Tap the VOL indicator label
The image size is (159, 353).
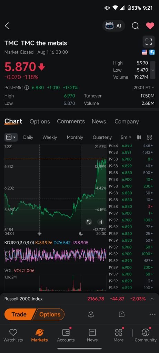click(9, 271)
